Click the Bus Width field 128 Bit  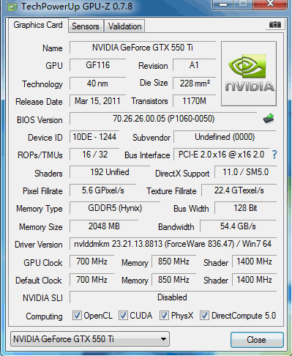click(x=245, y=208)
